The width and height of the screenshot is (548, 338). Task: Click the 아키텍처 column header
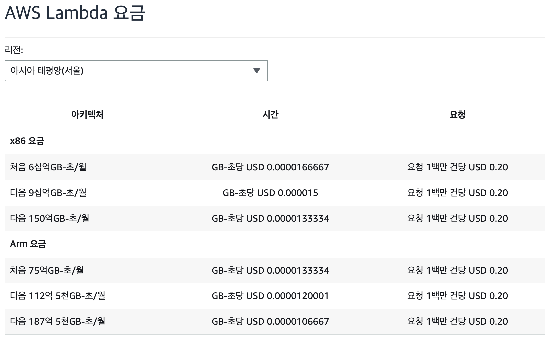pyautogui.click(x=87, y=115)
